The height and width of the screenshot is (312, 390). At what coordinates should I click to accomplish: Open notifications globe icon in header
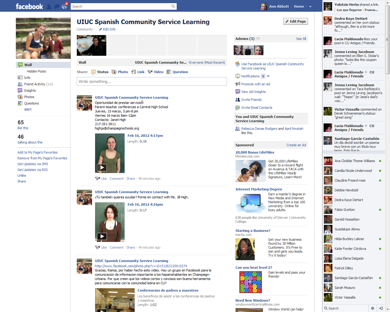click(x=64, y=6)
